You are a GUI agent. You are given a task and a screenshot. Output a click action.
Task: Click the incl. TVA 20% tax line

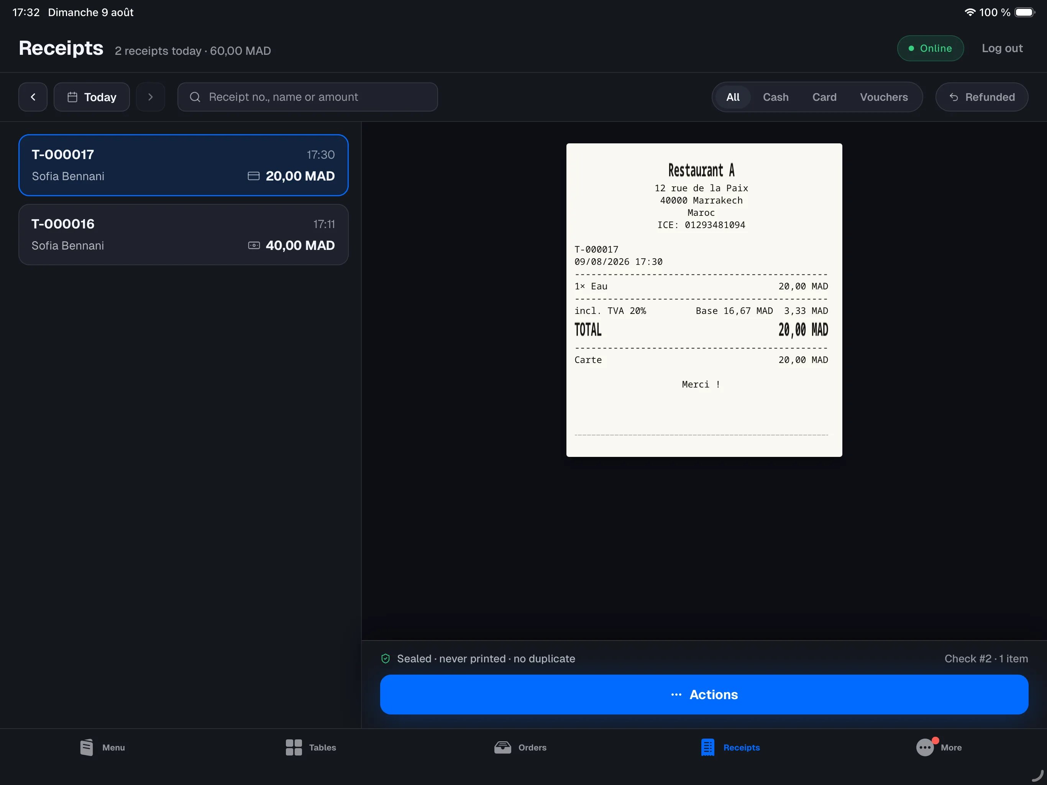coord(701,311)
